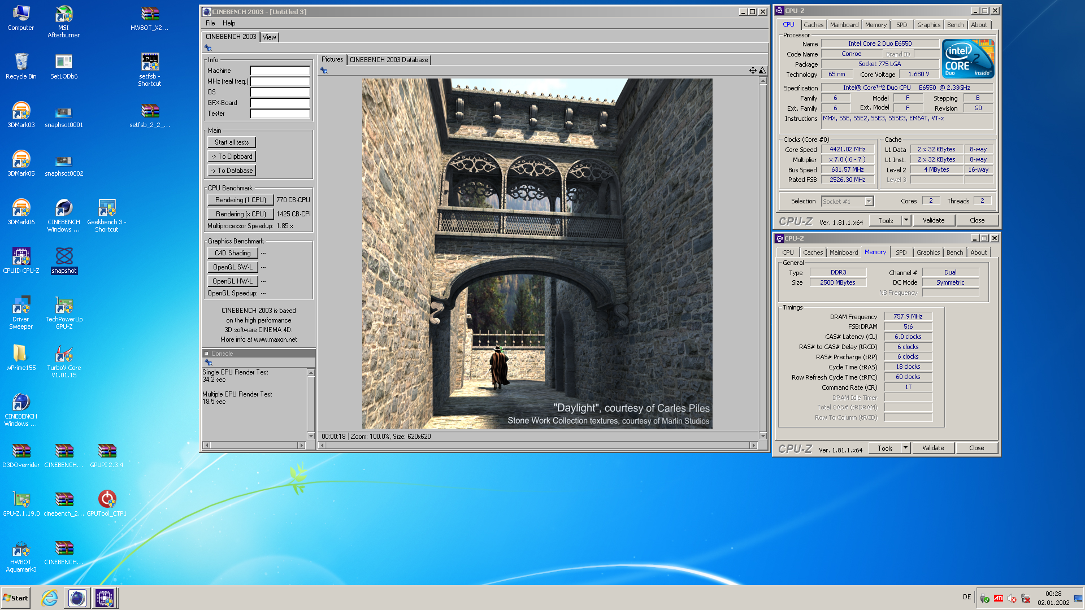Image resolution: width=1085 pixels, height=610 pixels.
Task: Open the 3DMark05 desktop icon
Action: 21,163
